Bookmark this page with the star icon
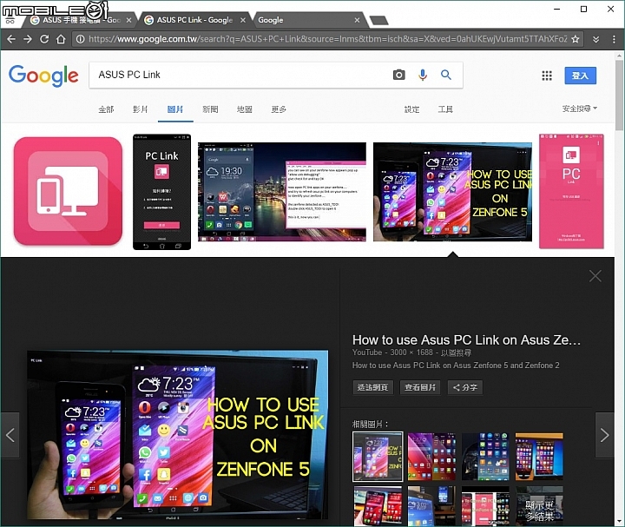The width and height of the screenshot is (625, 527). (x=576, y=39)
